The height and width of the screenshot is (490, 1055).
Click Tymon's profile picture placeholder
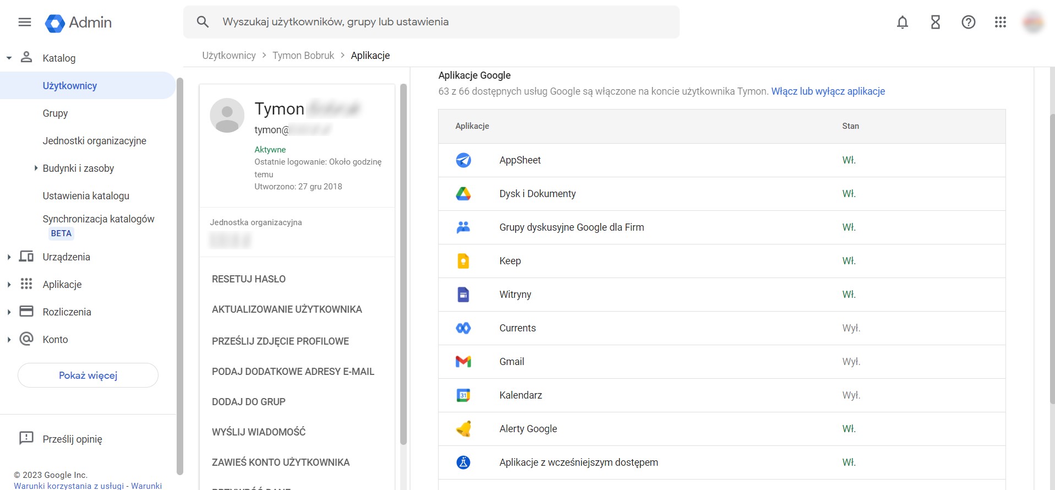pos(227,116)
